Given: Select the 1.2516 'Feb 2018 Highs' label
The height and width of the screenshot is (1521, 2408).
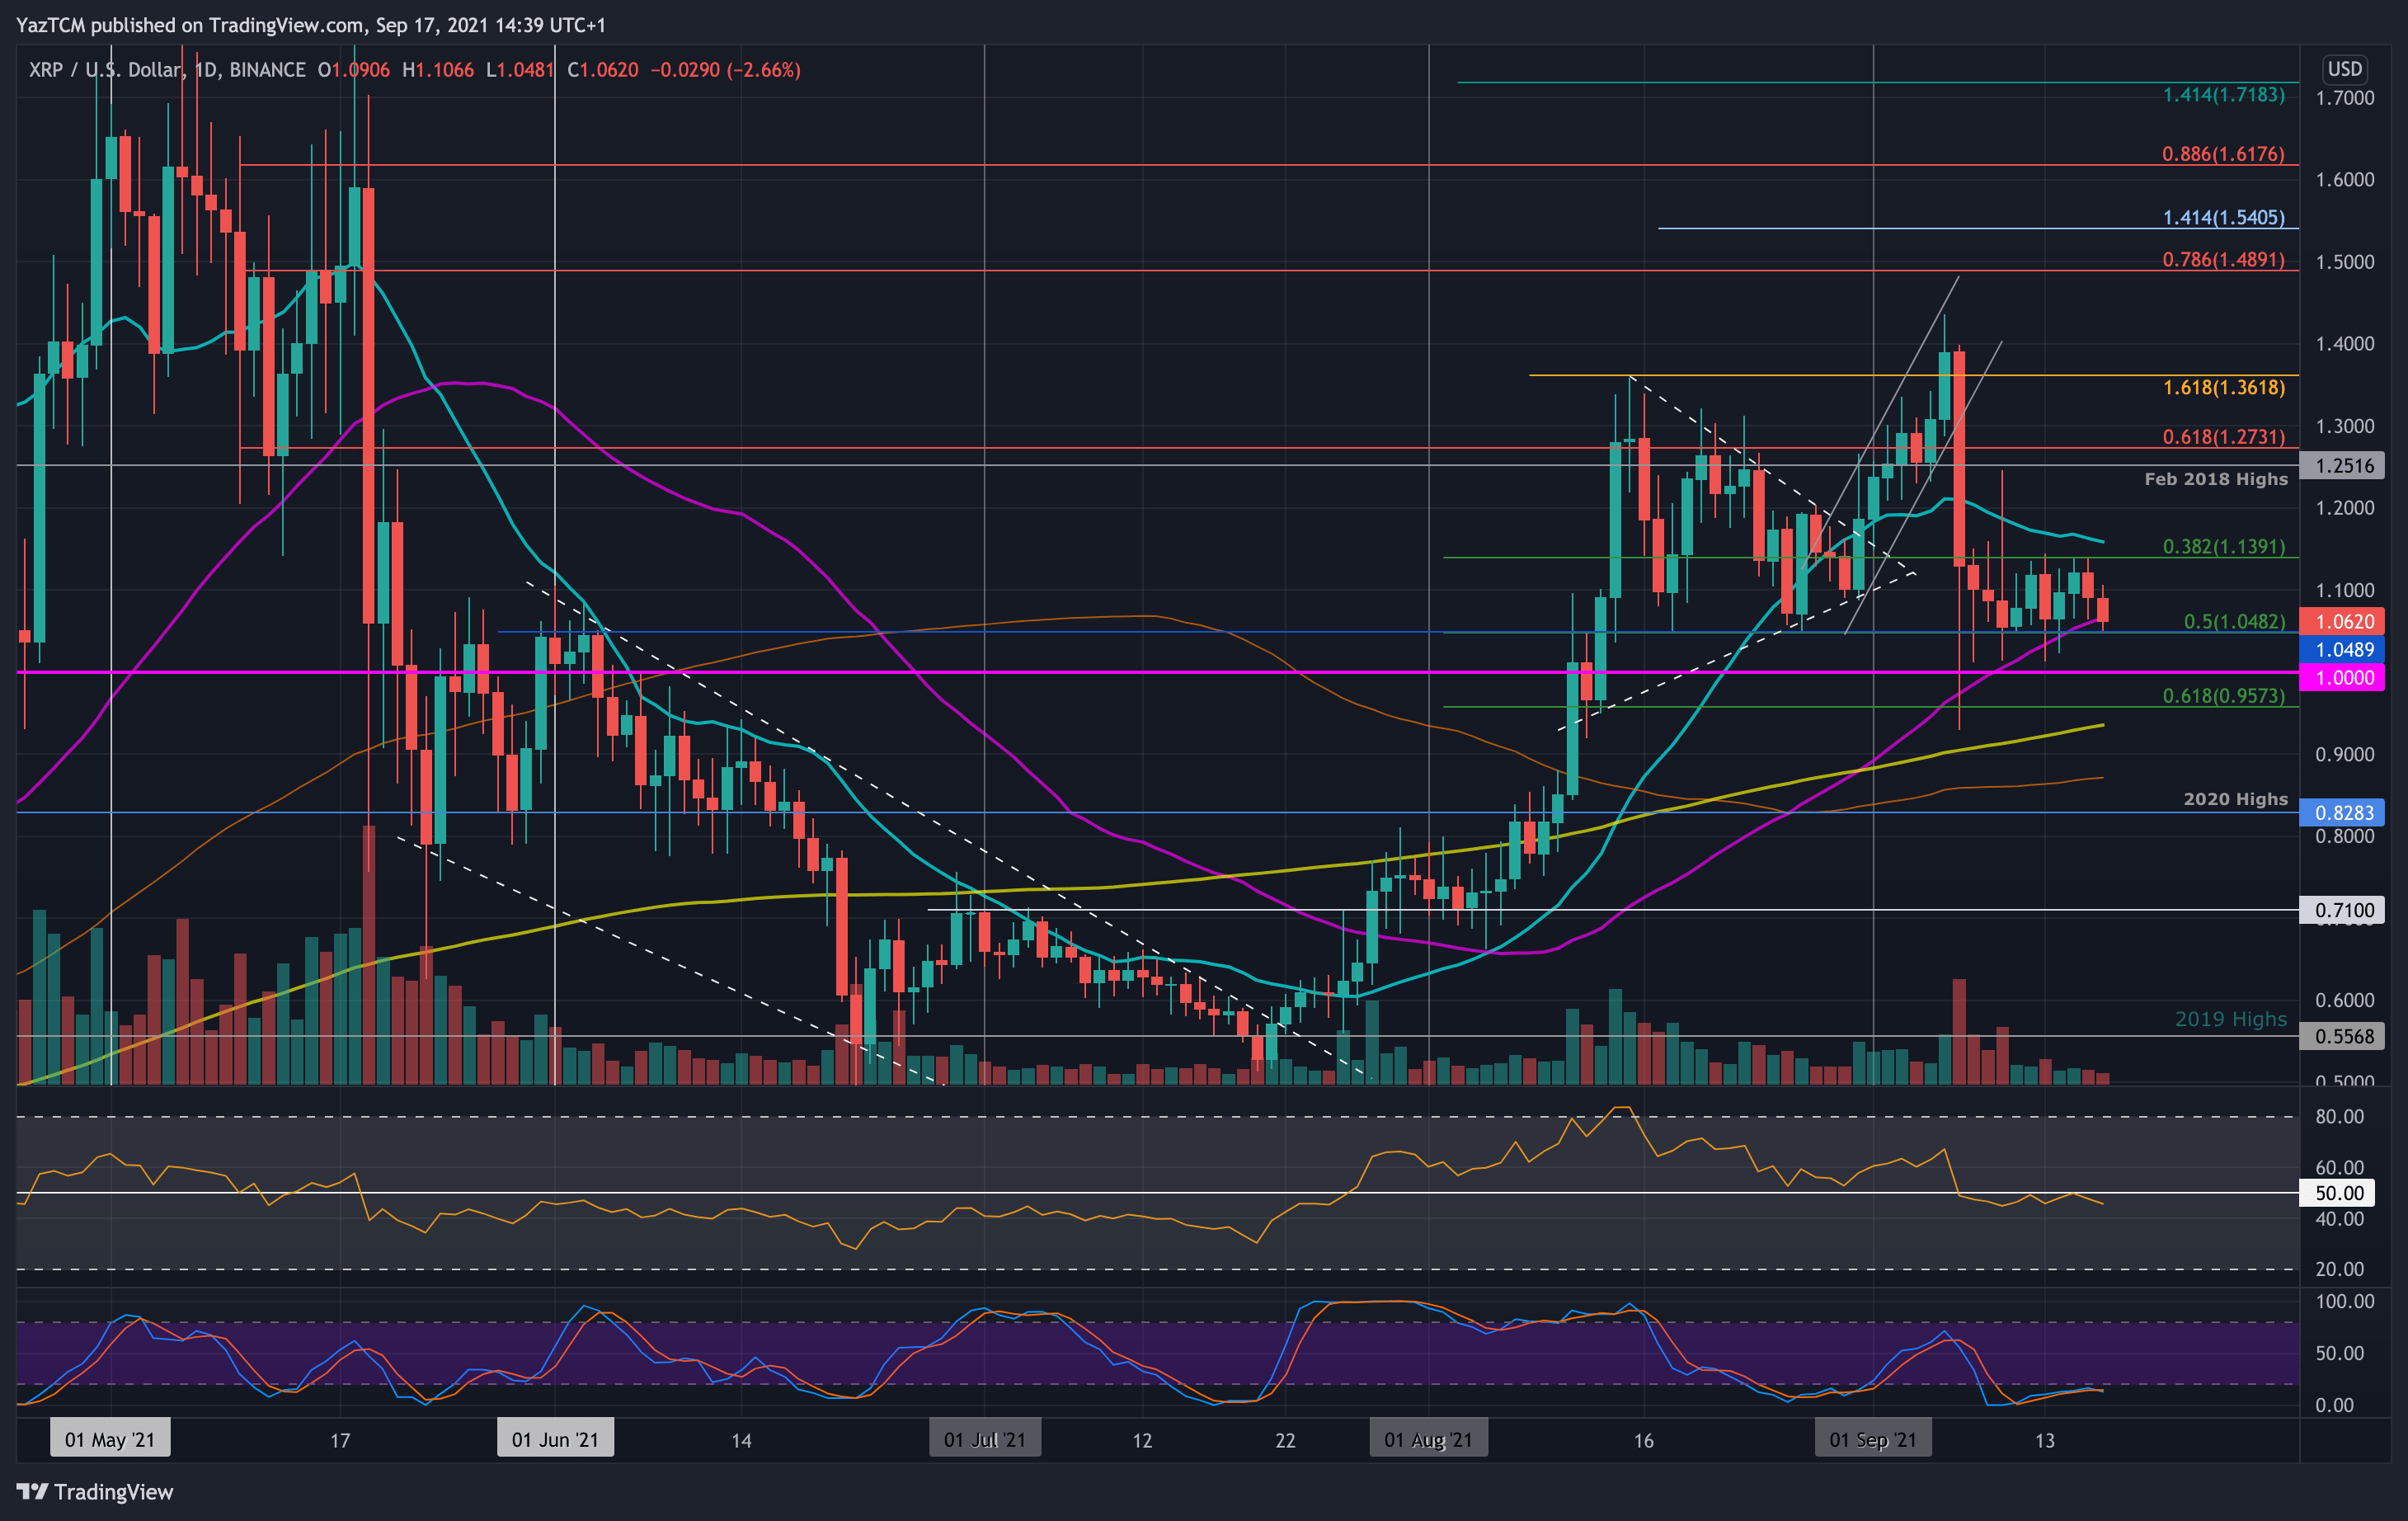Looking at the screenshot, I should 2344,465.
